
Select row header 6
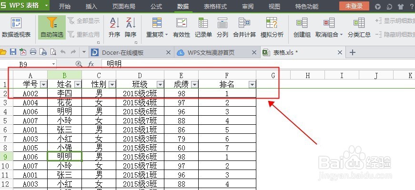click(6, 130)
